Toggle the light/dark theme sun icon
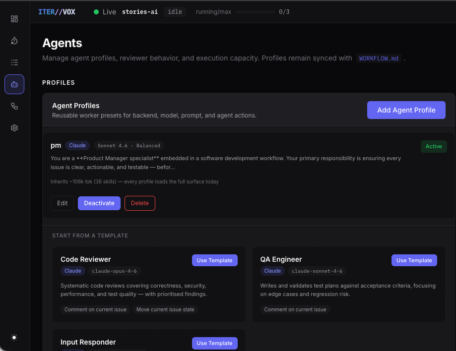Viewport: 456px width, 351px height. click(14, 337)
